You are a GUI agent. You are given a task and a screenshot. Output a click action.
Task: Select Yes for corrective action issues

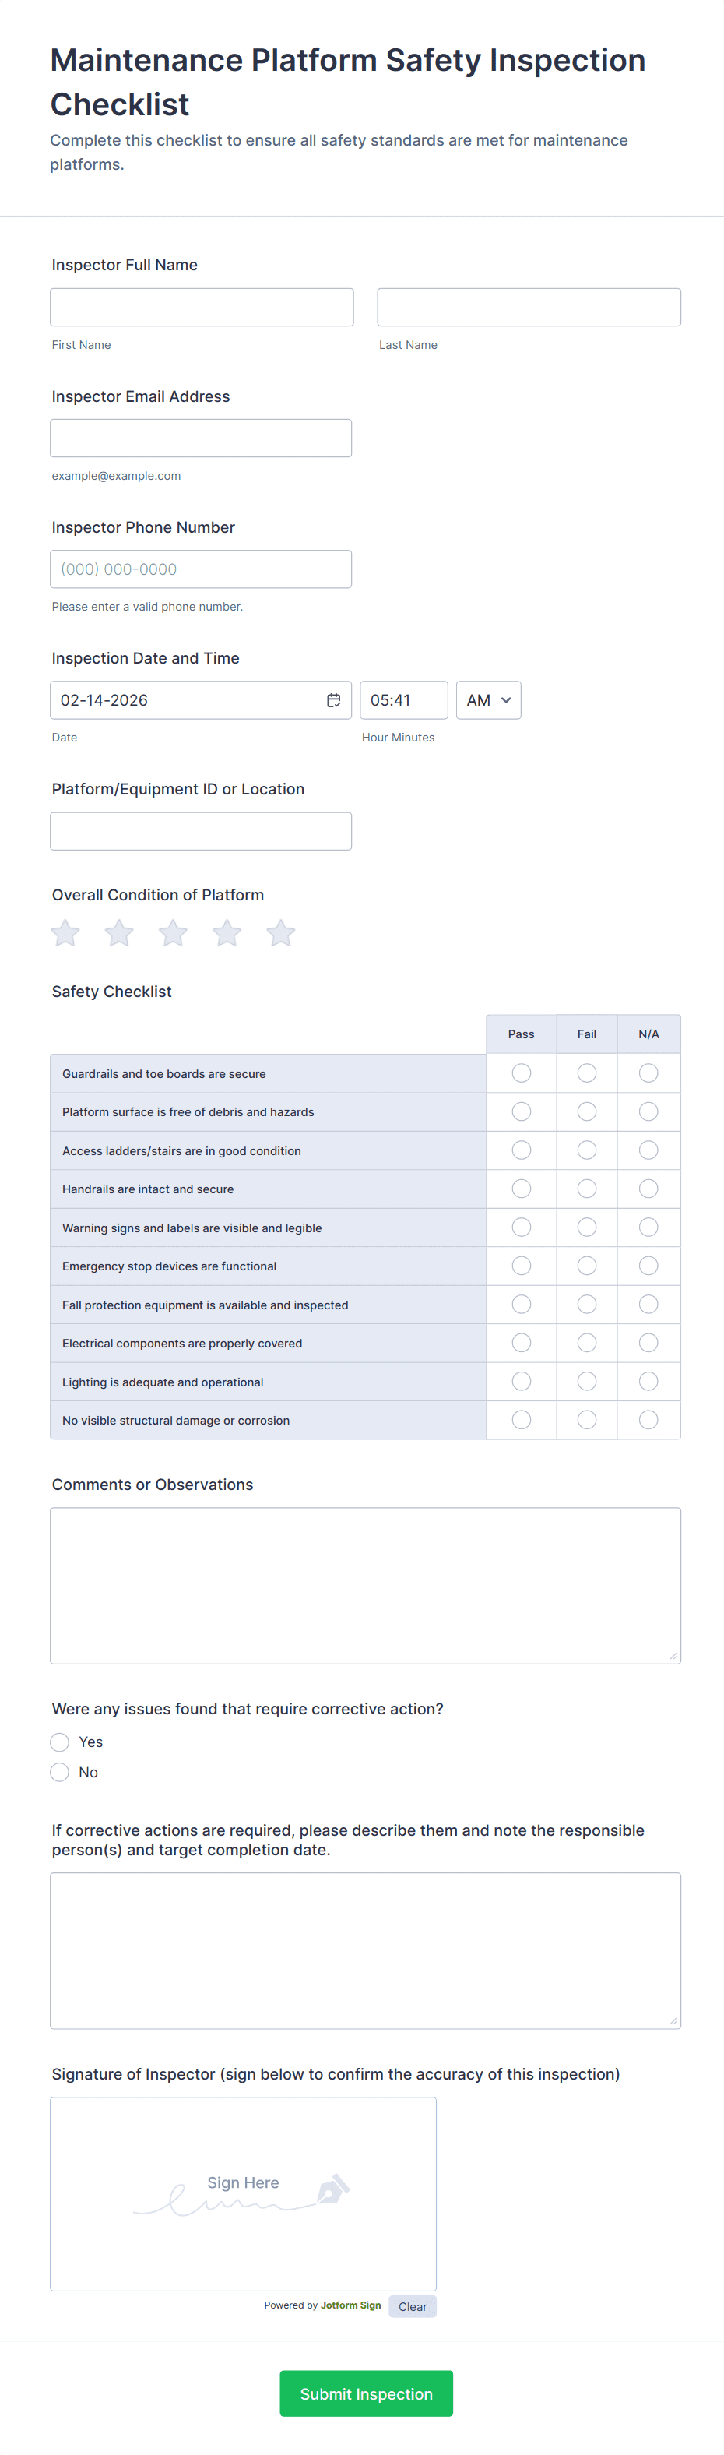[x=60, y=1742]
